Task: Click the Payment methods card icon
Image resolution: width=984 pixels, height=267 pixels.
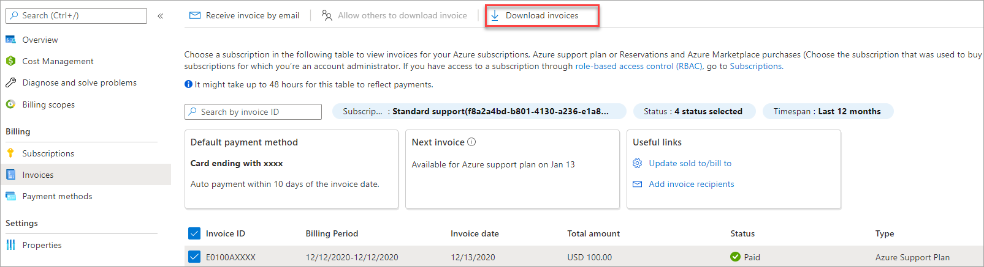Action: [x=10, y=196]
